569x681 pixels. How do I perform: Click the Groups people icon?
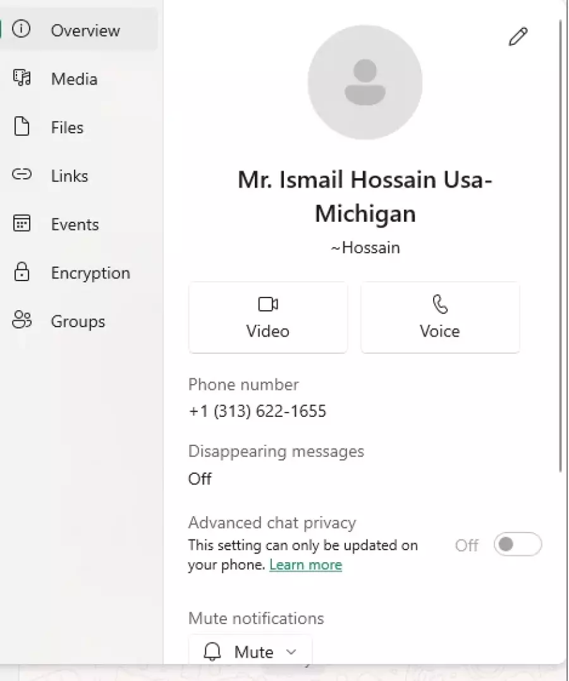tap(22, 321)
